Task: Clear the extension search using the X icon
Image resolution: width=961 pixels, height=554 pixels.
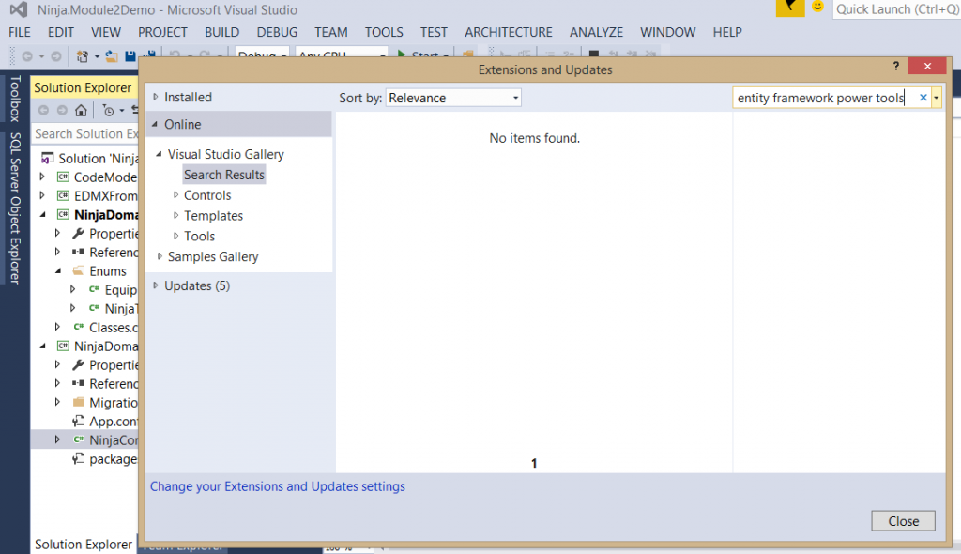Action: click(x=923, y=97)
